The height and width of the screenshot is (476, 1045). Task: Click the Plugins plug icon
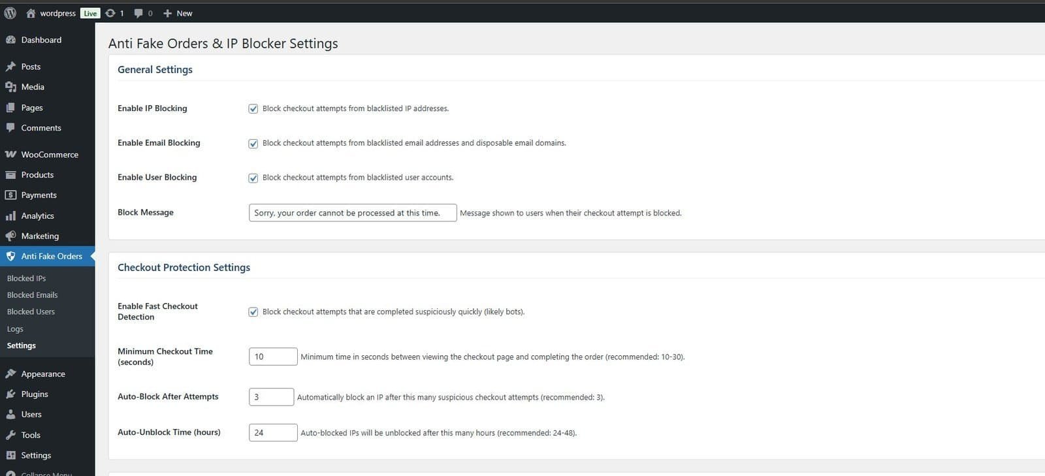click(10, 394)
